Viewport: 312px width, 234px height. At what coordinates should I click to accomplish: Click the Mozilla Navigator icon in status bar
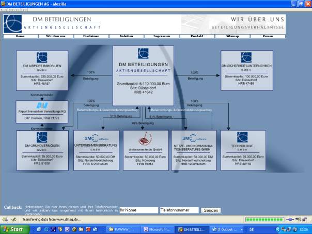(5, 220)
